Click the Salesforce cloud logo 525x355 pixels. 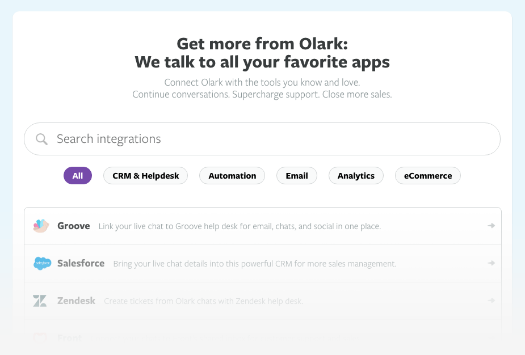click(42, 263)
